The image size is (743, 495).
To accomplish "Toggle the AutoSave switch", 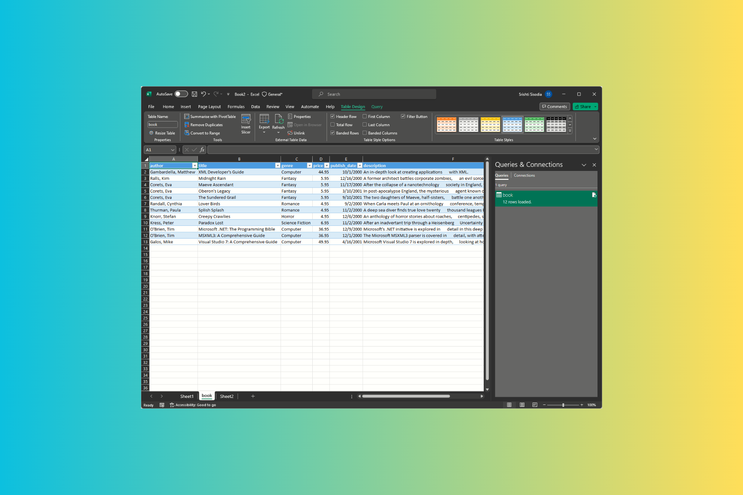I will [x=181, y=94].
